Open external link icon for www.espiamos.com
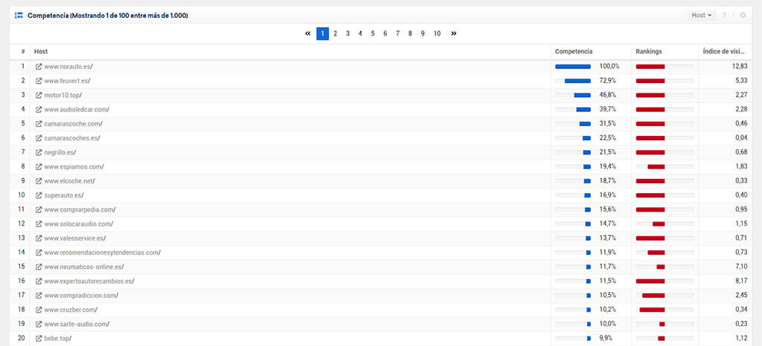The image size is (762, 346). coord(39,167)
